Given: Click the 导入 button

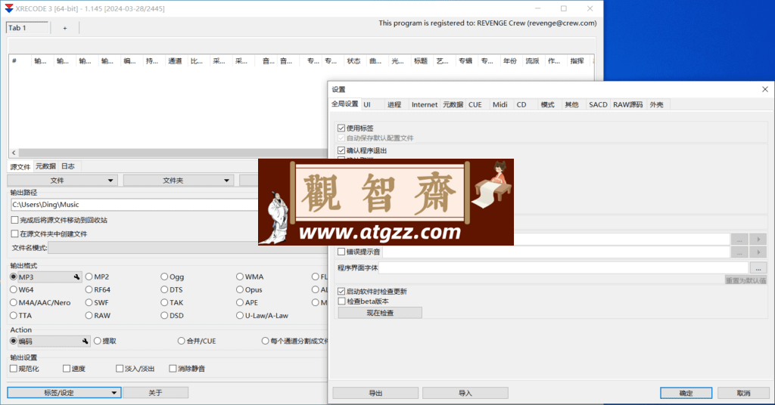Looking at the screenshot, I should (x=465, y=393).
